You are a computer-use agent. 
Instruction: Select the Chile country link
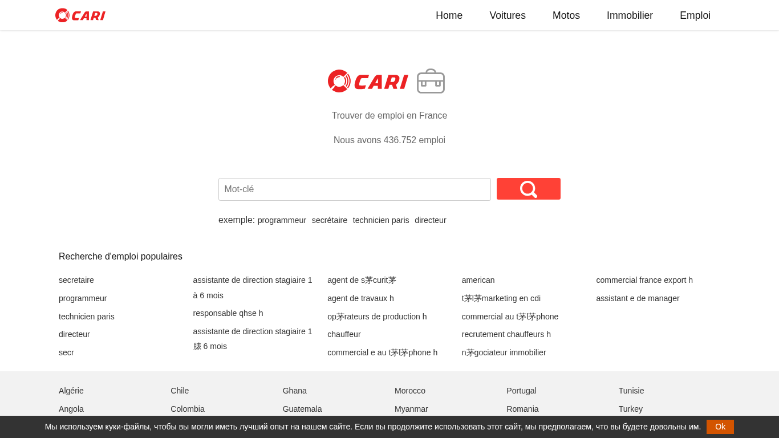pos(180,391)
